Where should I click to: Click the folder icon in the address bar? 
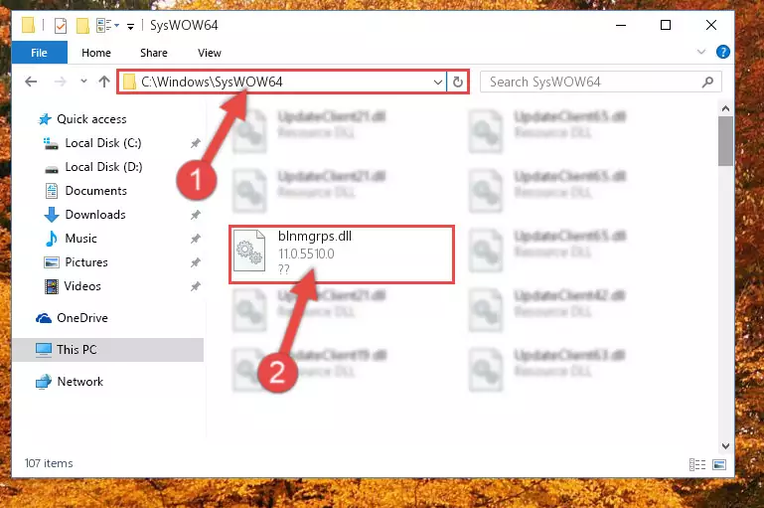(129, 82)
